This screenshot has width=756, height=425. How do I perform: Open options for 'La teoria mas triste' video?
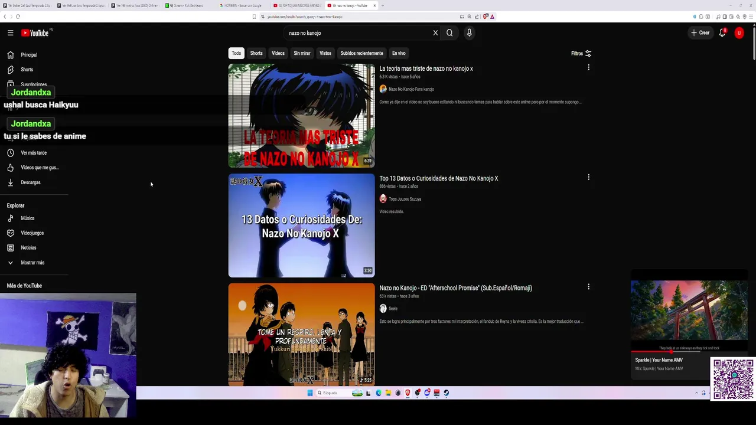(x=588, y=67)
